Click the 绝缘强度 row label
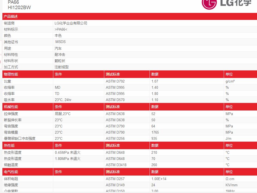The image size is (257, 193). pos(11,185)
